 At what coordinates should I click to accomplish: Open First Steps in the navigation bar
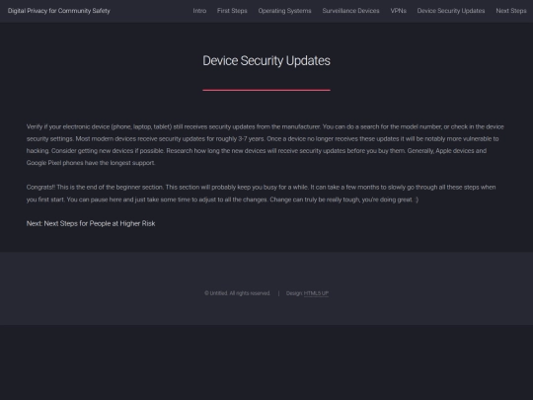pos(232,11)
